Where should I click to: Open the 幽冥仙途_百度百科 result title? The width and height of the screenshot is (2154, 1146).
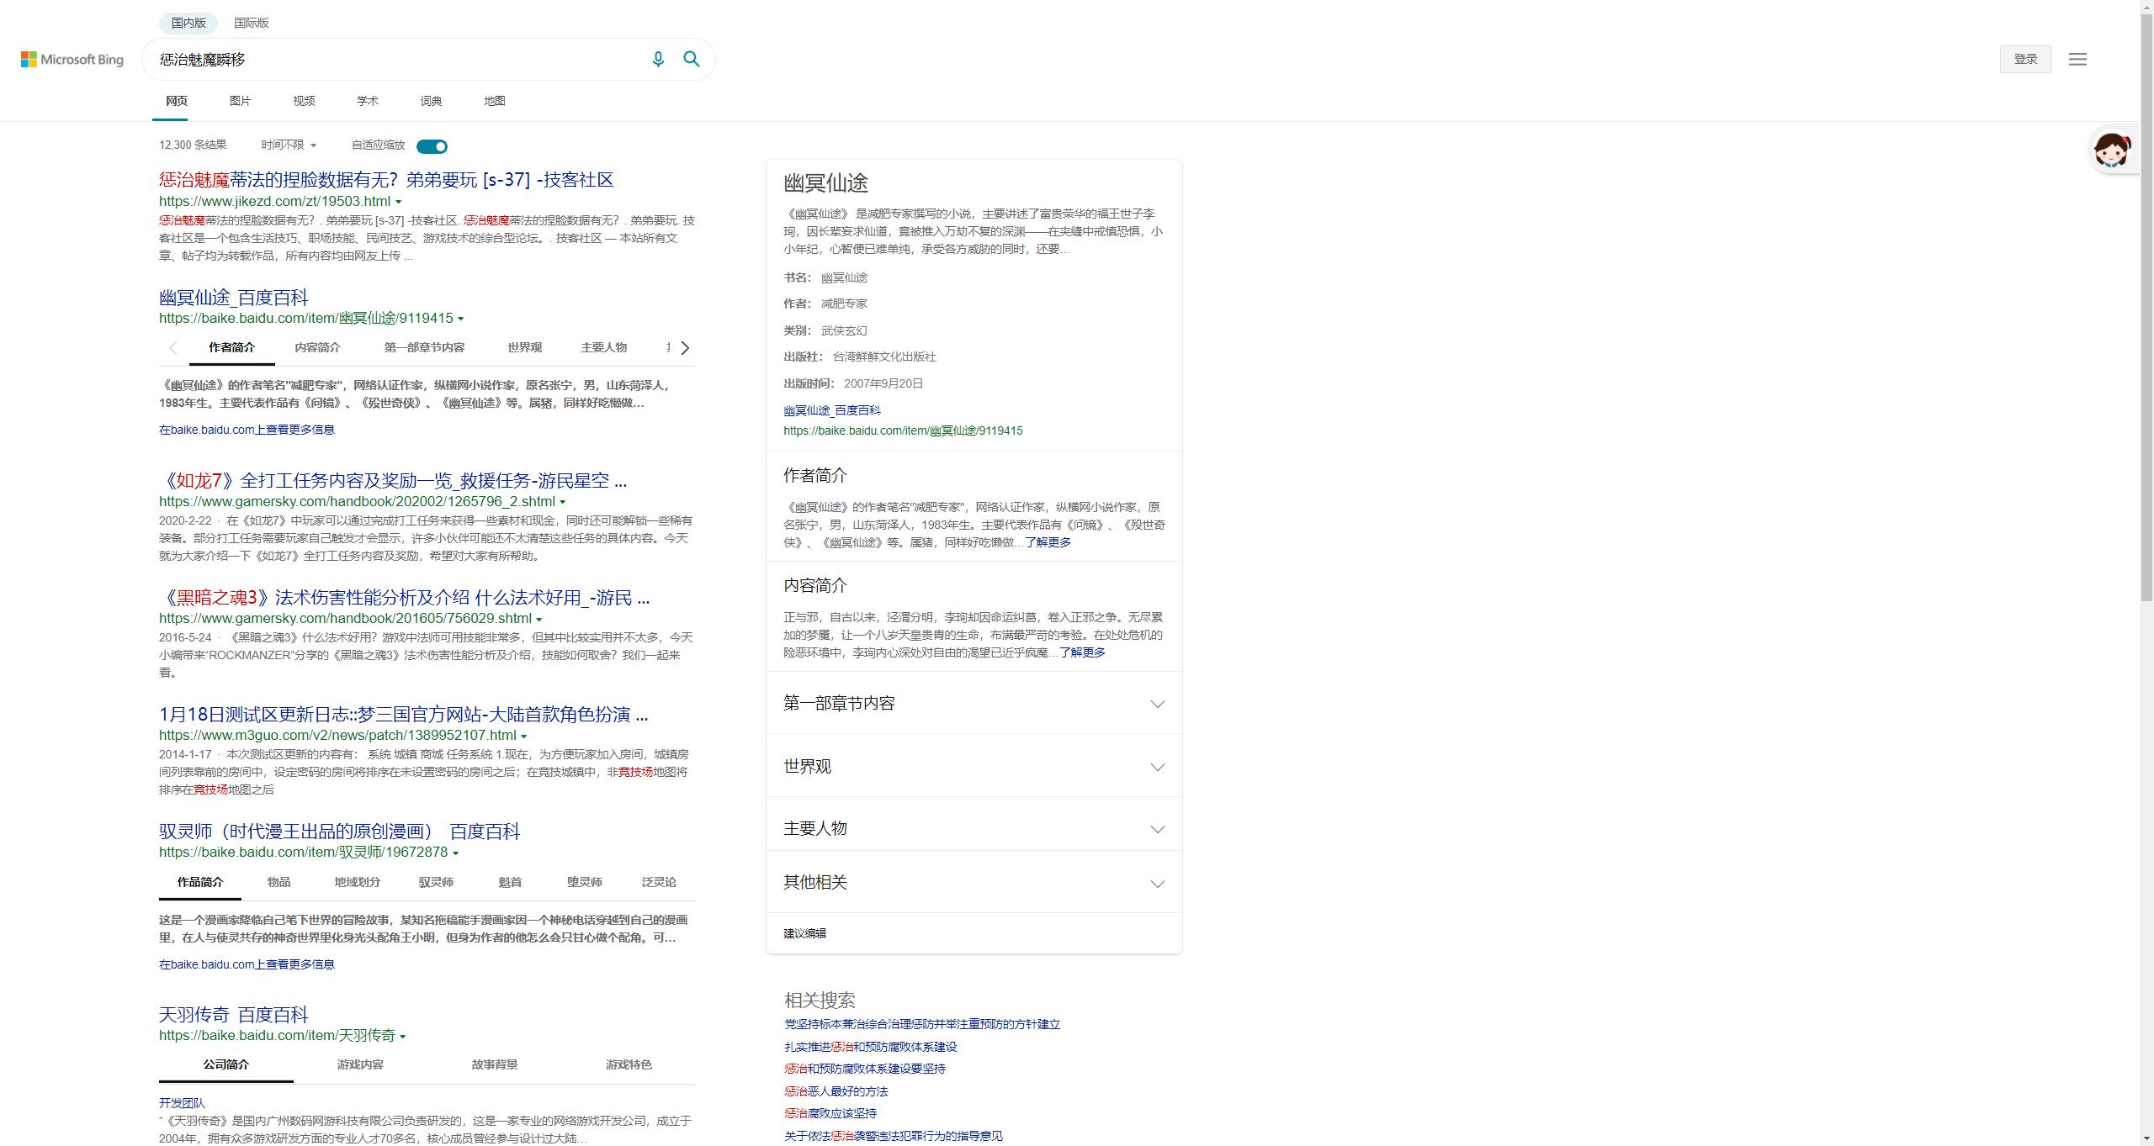click(233, 297)
